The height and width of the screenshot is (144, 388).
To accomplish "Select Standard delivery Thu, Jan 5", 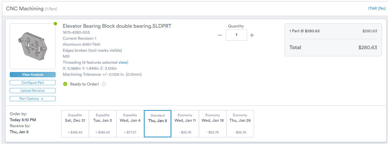I will click(158, 124).
